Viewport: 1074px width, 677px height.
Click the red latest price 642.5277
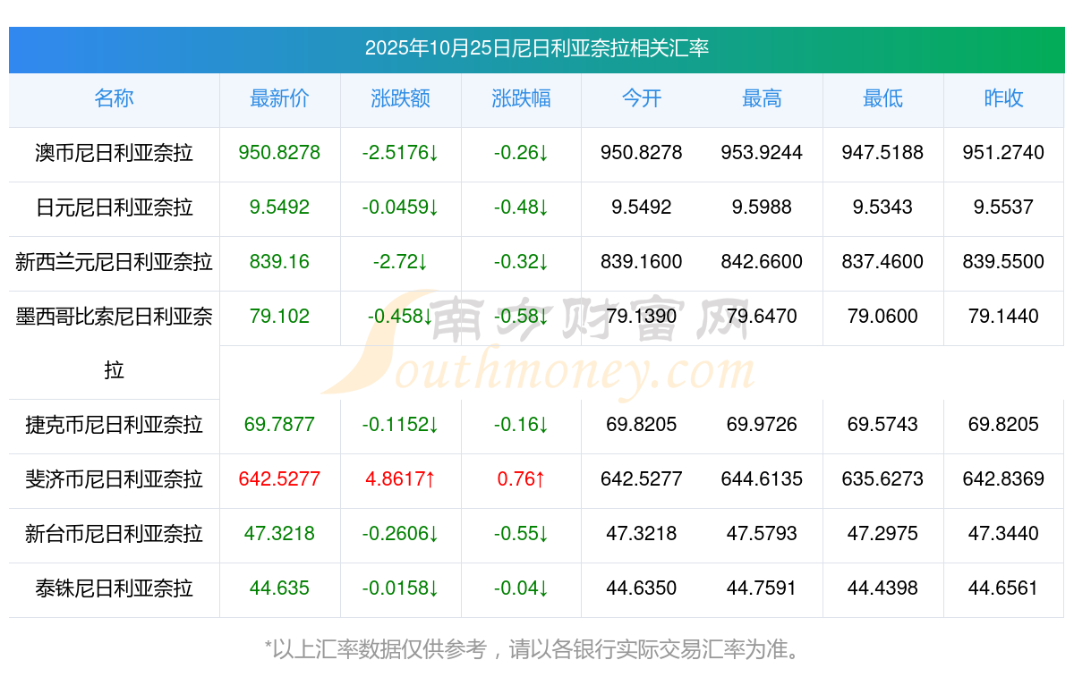pyautogui.click(x=279, y=479)
